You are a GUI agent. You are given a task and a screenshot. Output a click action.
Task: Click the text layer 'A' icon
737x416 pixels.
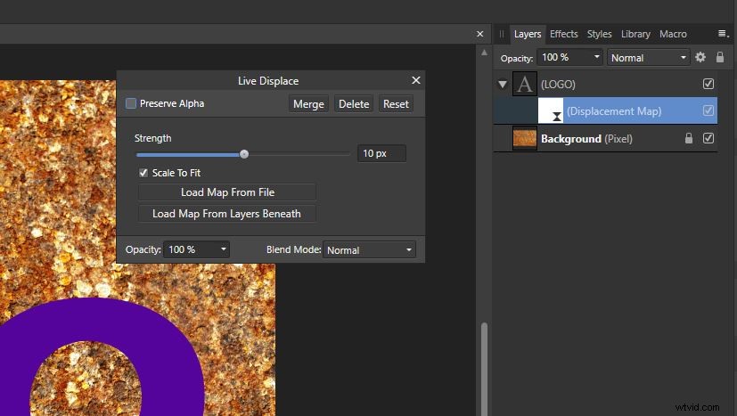(x=525, y=84)
